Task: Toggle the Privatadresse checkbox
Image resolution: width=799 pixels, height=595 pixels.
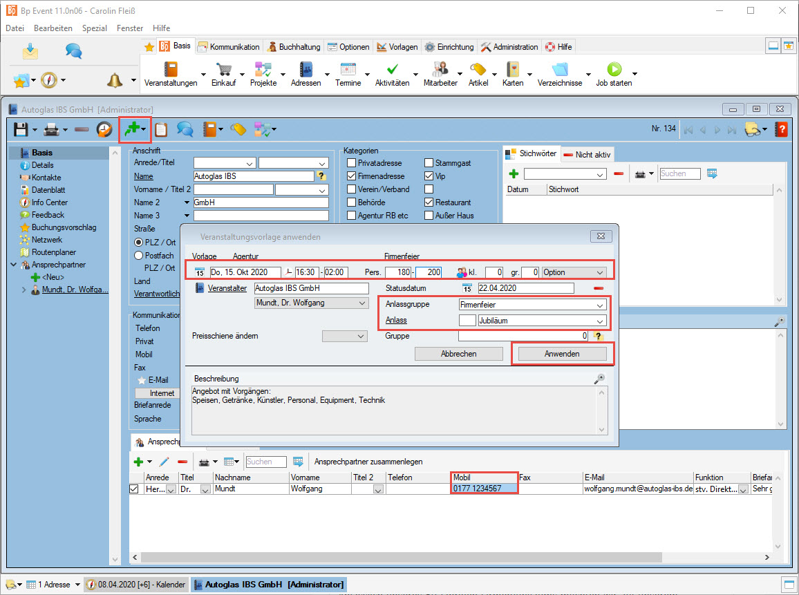Action: pyautogui.click(x=352, y=163)
